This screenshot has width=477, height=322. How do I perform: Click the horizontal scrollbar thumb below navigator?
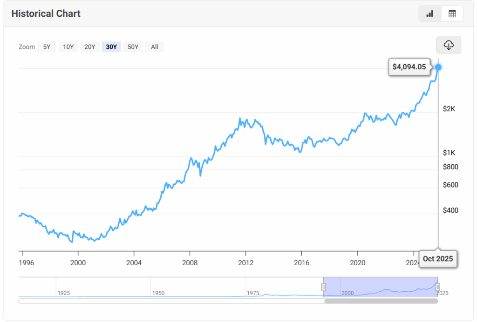tap(381, 301)
